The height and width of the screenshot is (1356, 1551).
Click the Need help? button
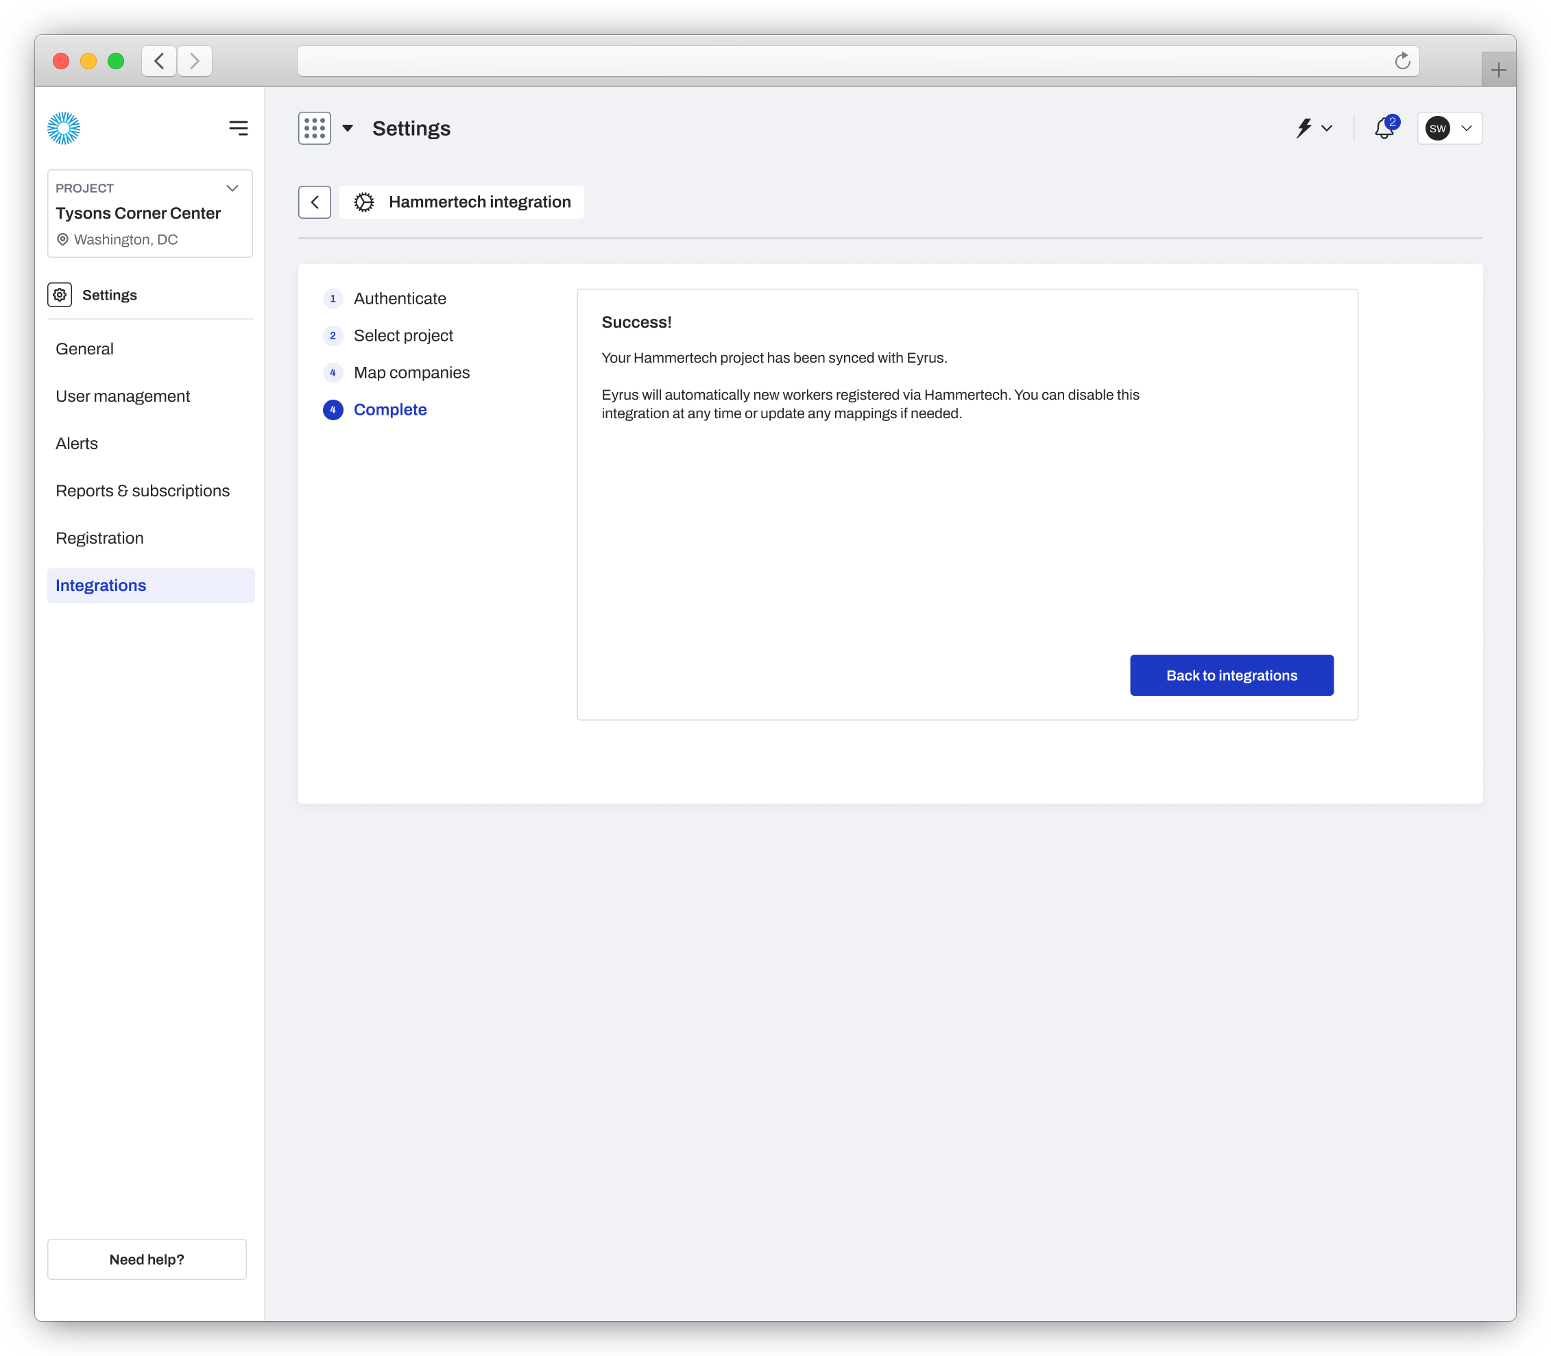click(x=147, y=1259)
